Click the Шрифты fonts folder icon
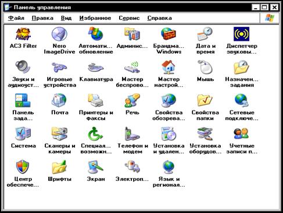The height and width of the screenshot is (213, 283). pos(59,167)
